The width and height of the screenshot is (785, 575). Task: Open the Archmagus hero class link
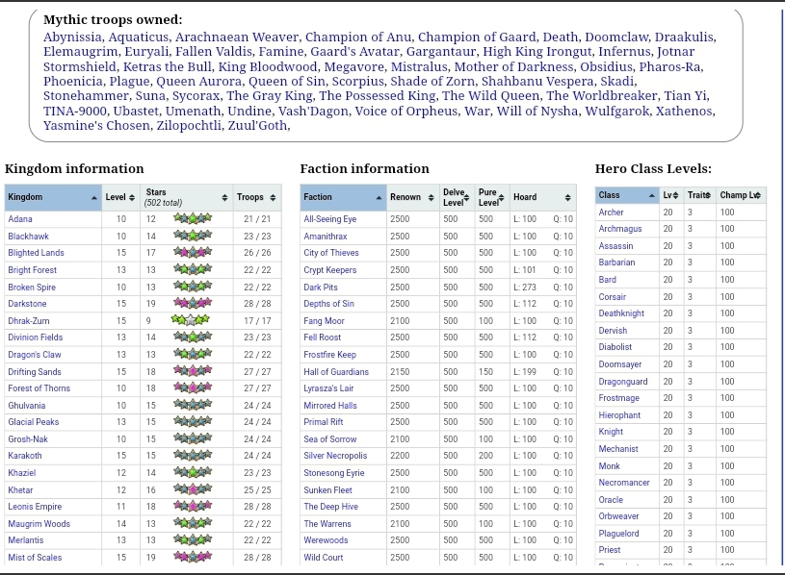[x=620, y=228]
